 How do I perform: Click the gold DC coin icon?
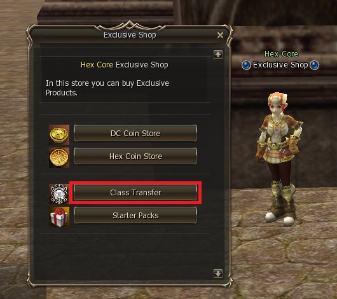tap(59, 135)
